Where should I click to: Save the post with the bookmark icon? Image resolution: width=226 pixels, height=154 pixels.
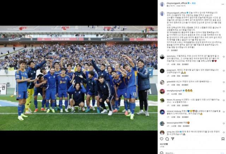[223, 139]
